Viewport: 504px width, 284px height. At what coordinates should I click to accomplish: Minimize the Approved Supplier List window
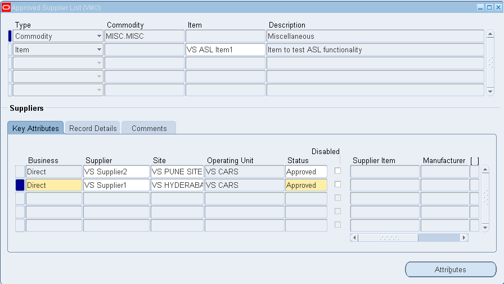[x=480, y=7]
